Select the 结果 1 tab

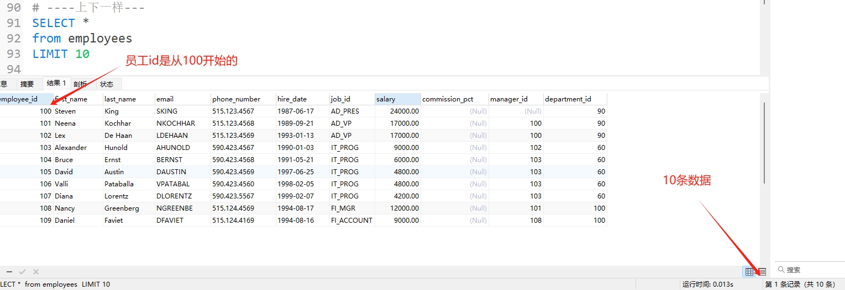[56, 83]
